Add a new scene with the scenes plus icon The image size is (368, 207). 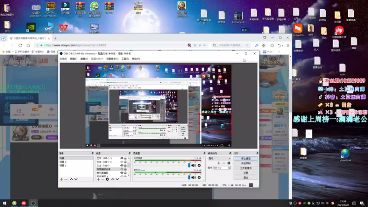pos(62,179)
